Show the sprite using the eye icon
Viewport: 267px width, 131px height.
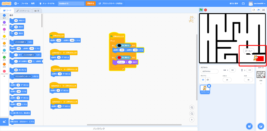click(x=203, y=80)
